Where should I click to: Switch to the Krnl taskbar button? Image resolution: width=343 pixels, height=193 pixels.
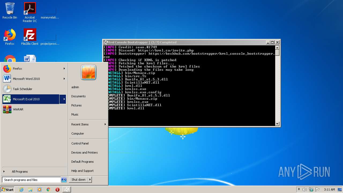(x=66, y=190)
